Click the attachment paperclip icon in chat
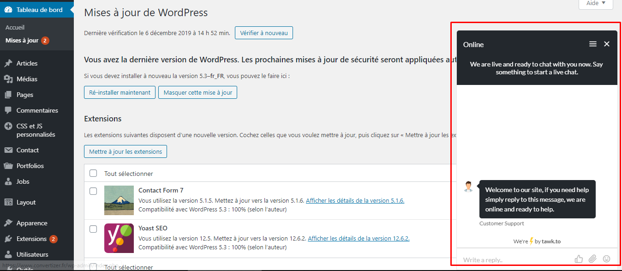This screenshot has height=271, width=622. (x=593, y=259)
